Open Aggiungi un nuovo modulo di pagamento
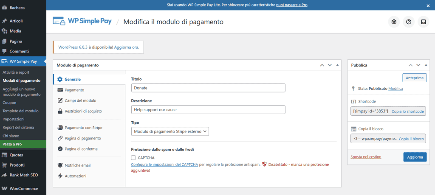Viewport: 435px width, 195px height. pos(22,92)
